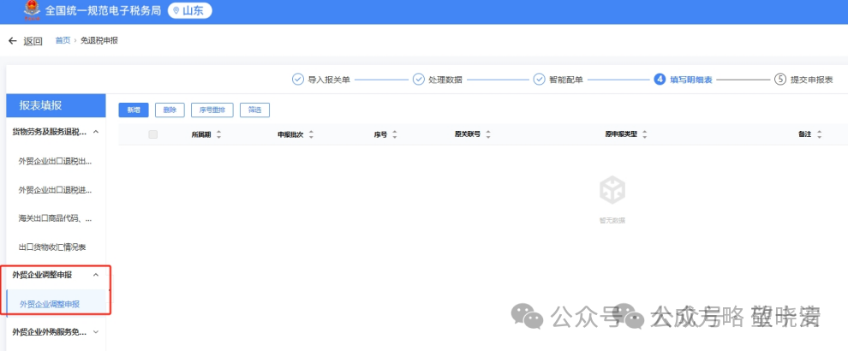
Task: Expand the 外贸企业外购服务免 section chevron
Action: pyautogui.click(x=96, y=332)
